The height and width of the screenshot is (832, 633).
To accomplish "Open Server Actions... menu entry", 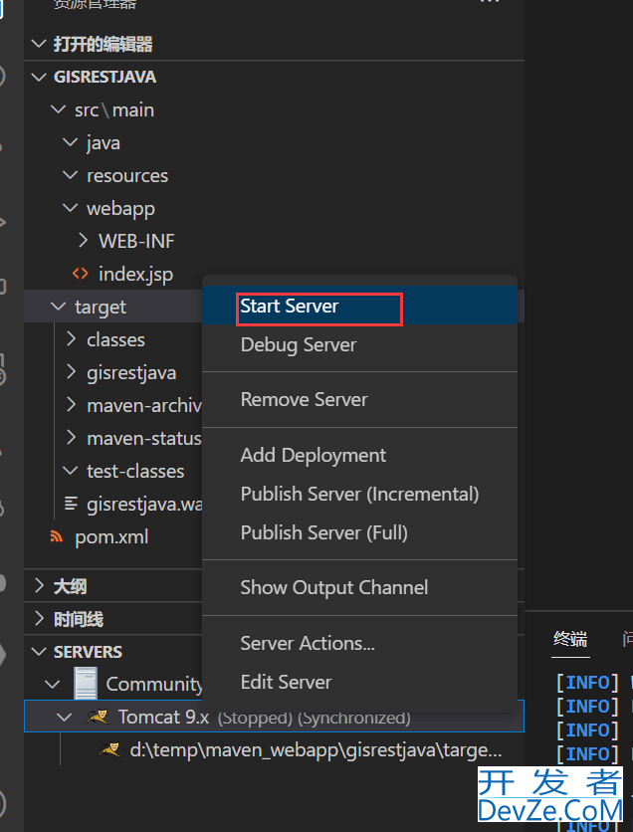I will click(x=359, y=643).
